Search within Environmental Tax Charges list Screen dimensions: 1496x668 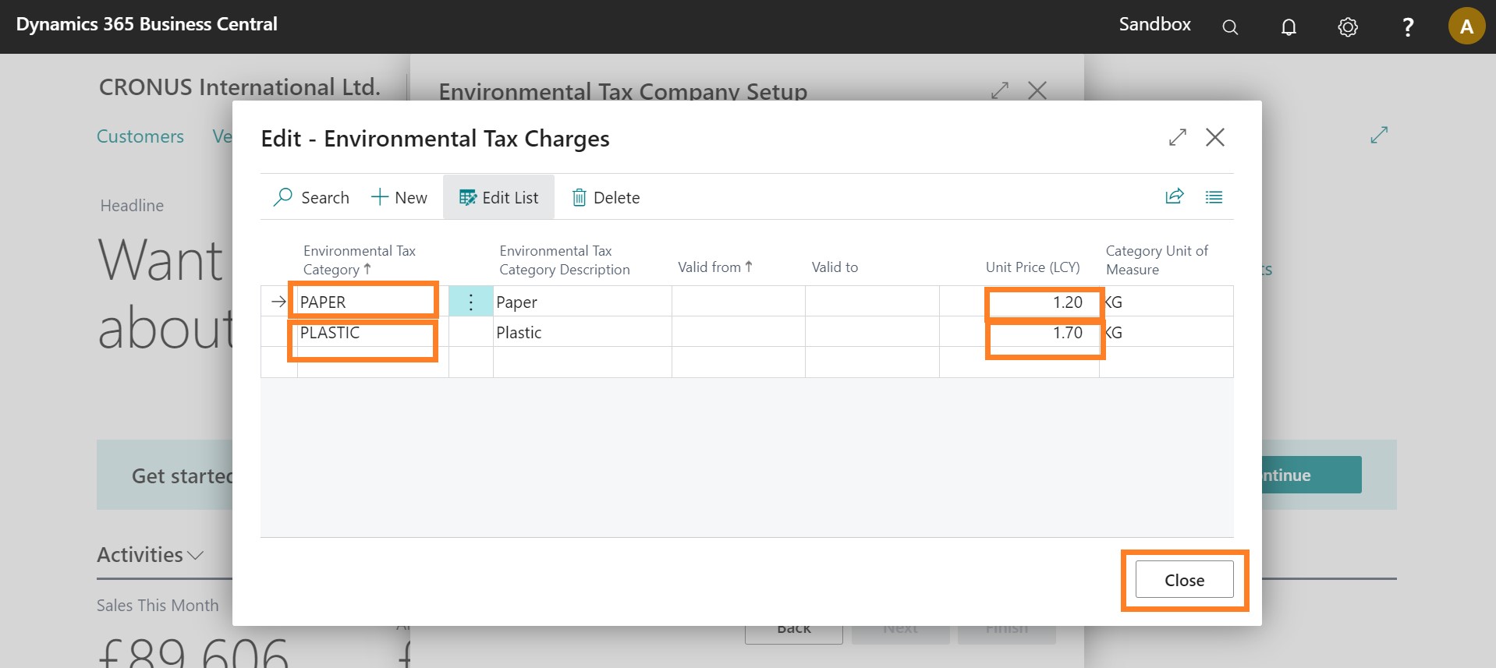tap(311, 198)
